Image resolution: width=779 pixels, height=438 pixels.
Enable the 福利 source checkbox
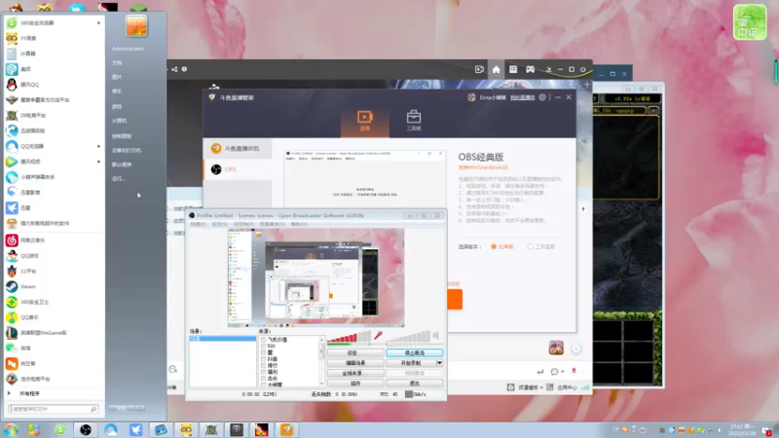pos(263,372)
